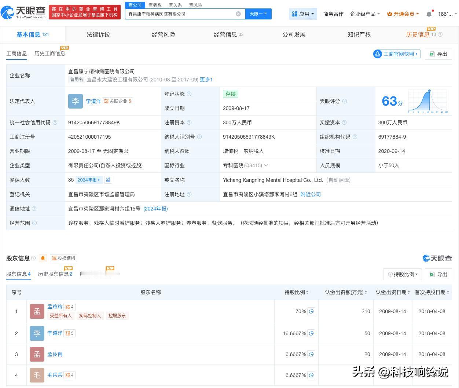Open the TianYan score distribution chart
Viewport: 459px width, 388px height.
pyautogui.click(x=428, y=101)
